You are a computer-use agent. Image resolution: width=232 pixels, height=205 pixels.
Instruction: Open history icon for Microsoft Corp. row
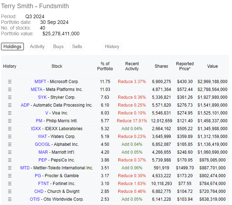point(10,82)
